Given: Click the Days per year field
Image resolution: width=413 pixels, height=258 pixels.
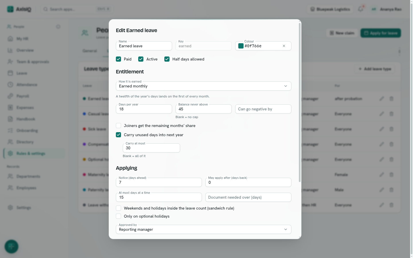Looking at the screenshot, I should [x=144, y=109].
